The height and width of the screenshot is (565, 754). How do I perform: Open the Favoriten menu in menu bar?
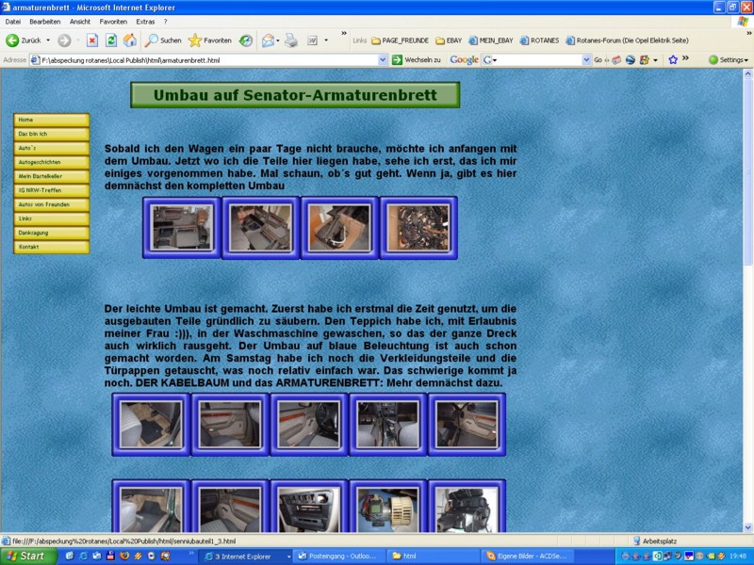coord(113,21)
